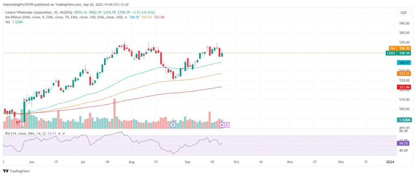Click the blue D dividend marker
Viewport: 416px width, 176px height.
click(173, 124)
